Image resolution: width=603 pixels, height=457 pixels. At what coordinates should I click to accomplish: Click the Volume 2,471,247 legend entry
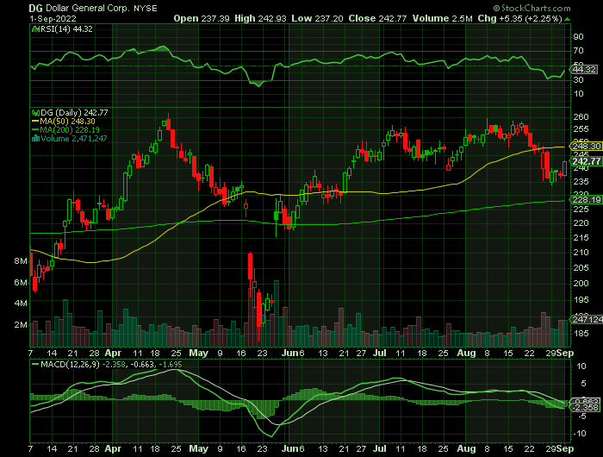(74, 139)
